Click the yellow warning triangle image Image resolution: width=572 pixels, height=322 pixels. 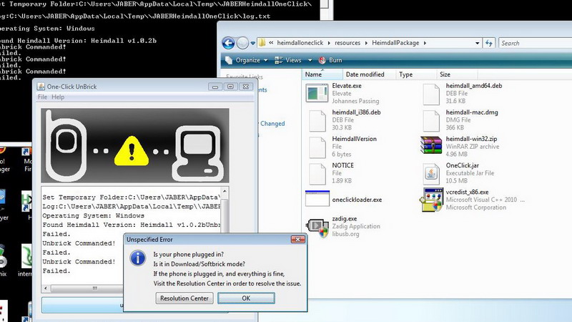[x=132, y=151]
